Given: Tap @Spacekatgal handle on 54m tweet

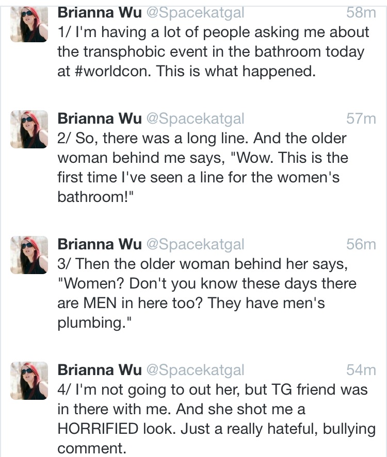Looking at the screenshot, I should click(x=195, y=370).
